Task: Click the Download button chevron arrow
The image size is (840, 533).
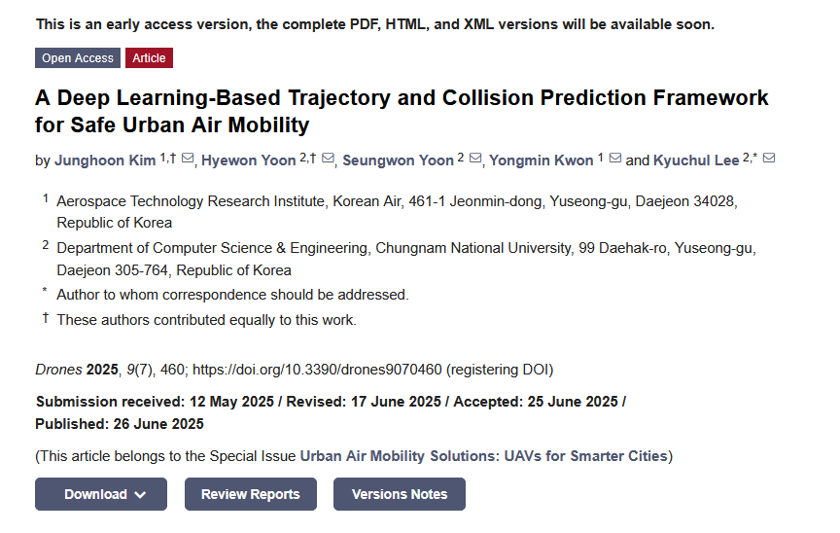Action: pyautogui.click(x=140, y=495)
